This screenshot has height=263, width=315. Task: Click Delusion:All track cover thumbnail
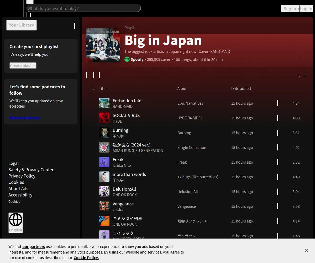[104, 191]
